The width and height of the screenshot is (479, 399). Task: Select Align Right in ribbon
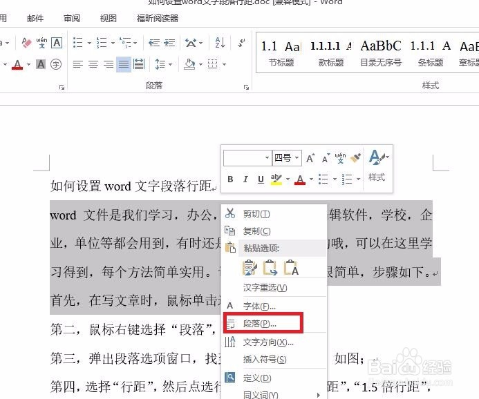[x=109, y=64]
